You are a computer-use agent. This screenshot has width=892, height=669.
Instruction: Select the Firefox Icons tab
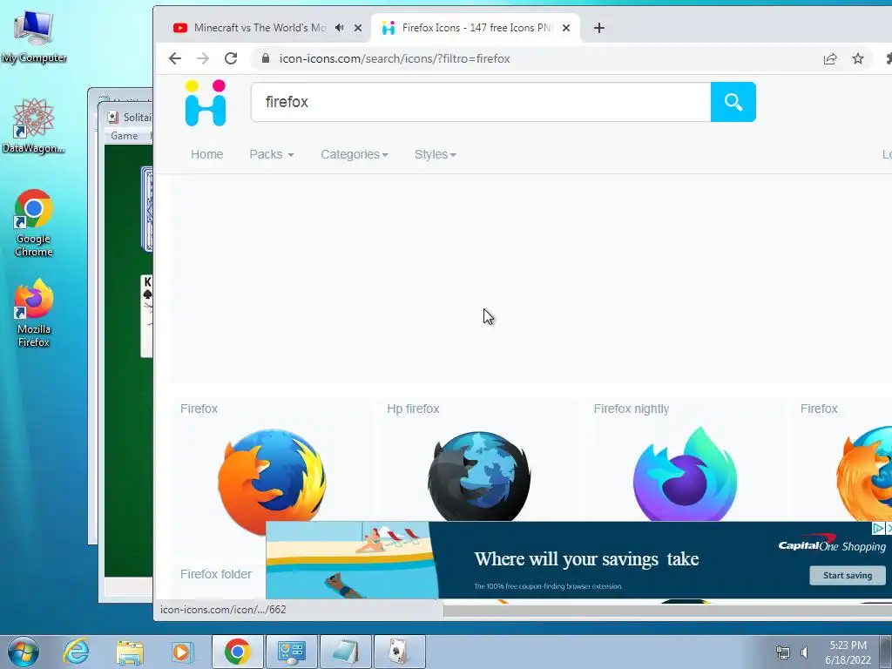point(475,28)
